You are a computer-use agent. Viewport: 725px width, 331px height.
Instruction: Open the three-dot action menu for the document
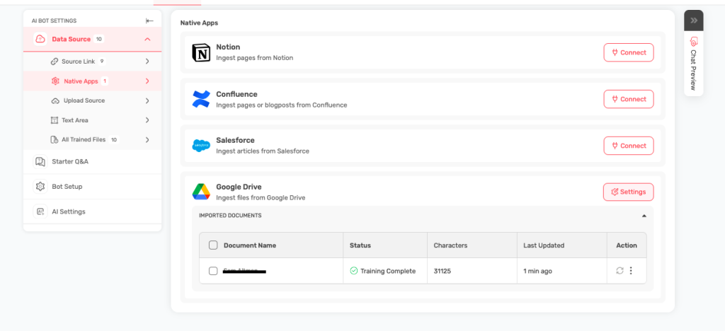pos(631,270)
